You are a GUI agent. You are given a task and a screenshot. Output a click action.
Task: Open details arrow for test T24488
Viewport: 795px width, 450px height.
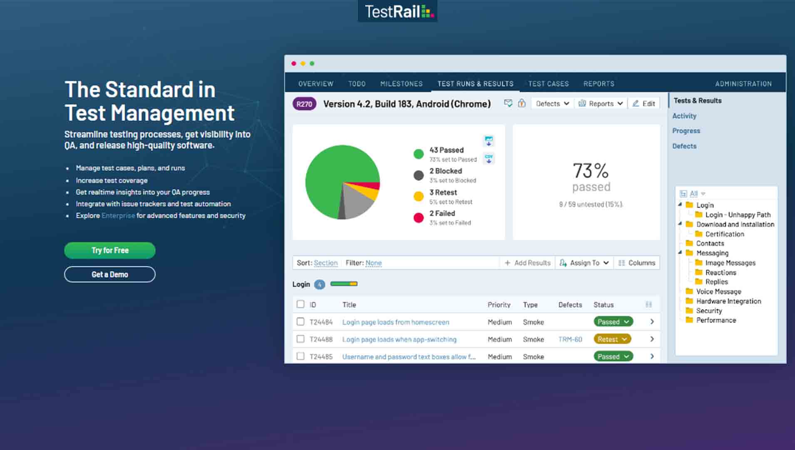pos(652,339)
